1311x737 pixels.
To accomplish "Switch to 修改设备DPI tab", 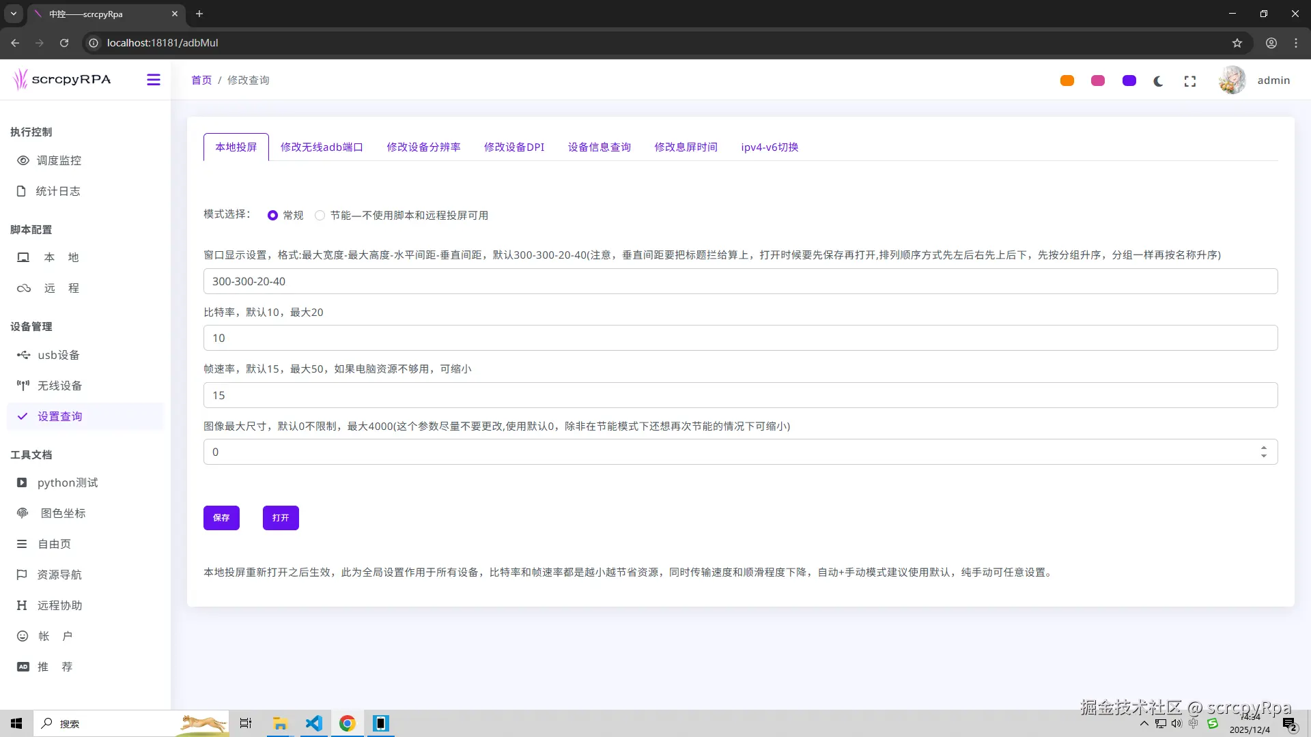I will [514, 147].
